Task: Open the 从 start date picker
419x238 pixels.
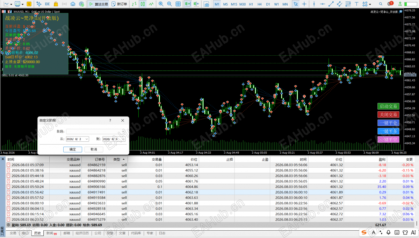Action: tap(78, 139)
